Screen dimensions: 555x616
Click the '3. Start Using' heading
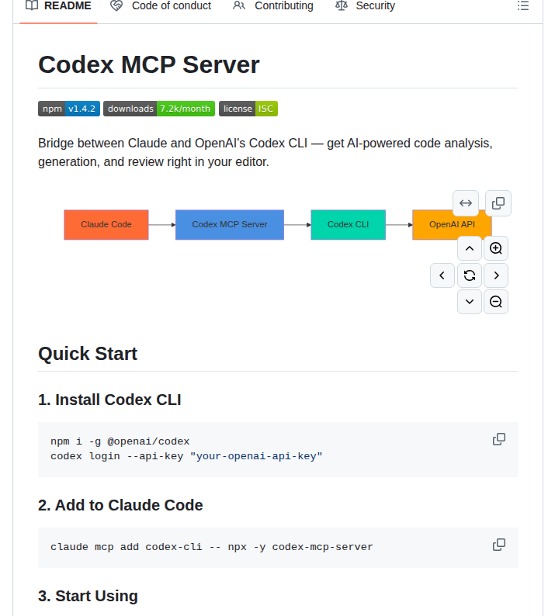[x=88, y=596]
